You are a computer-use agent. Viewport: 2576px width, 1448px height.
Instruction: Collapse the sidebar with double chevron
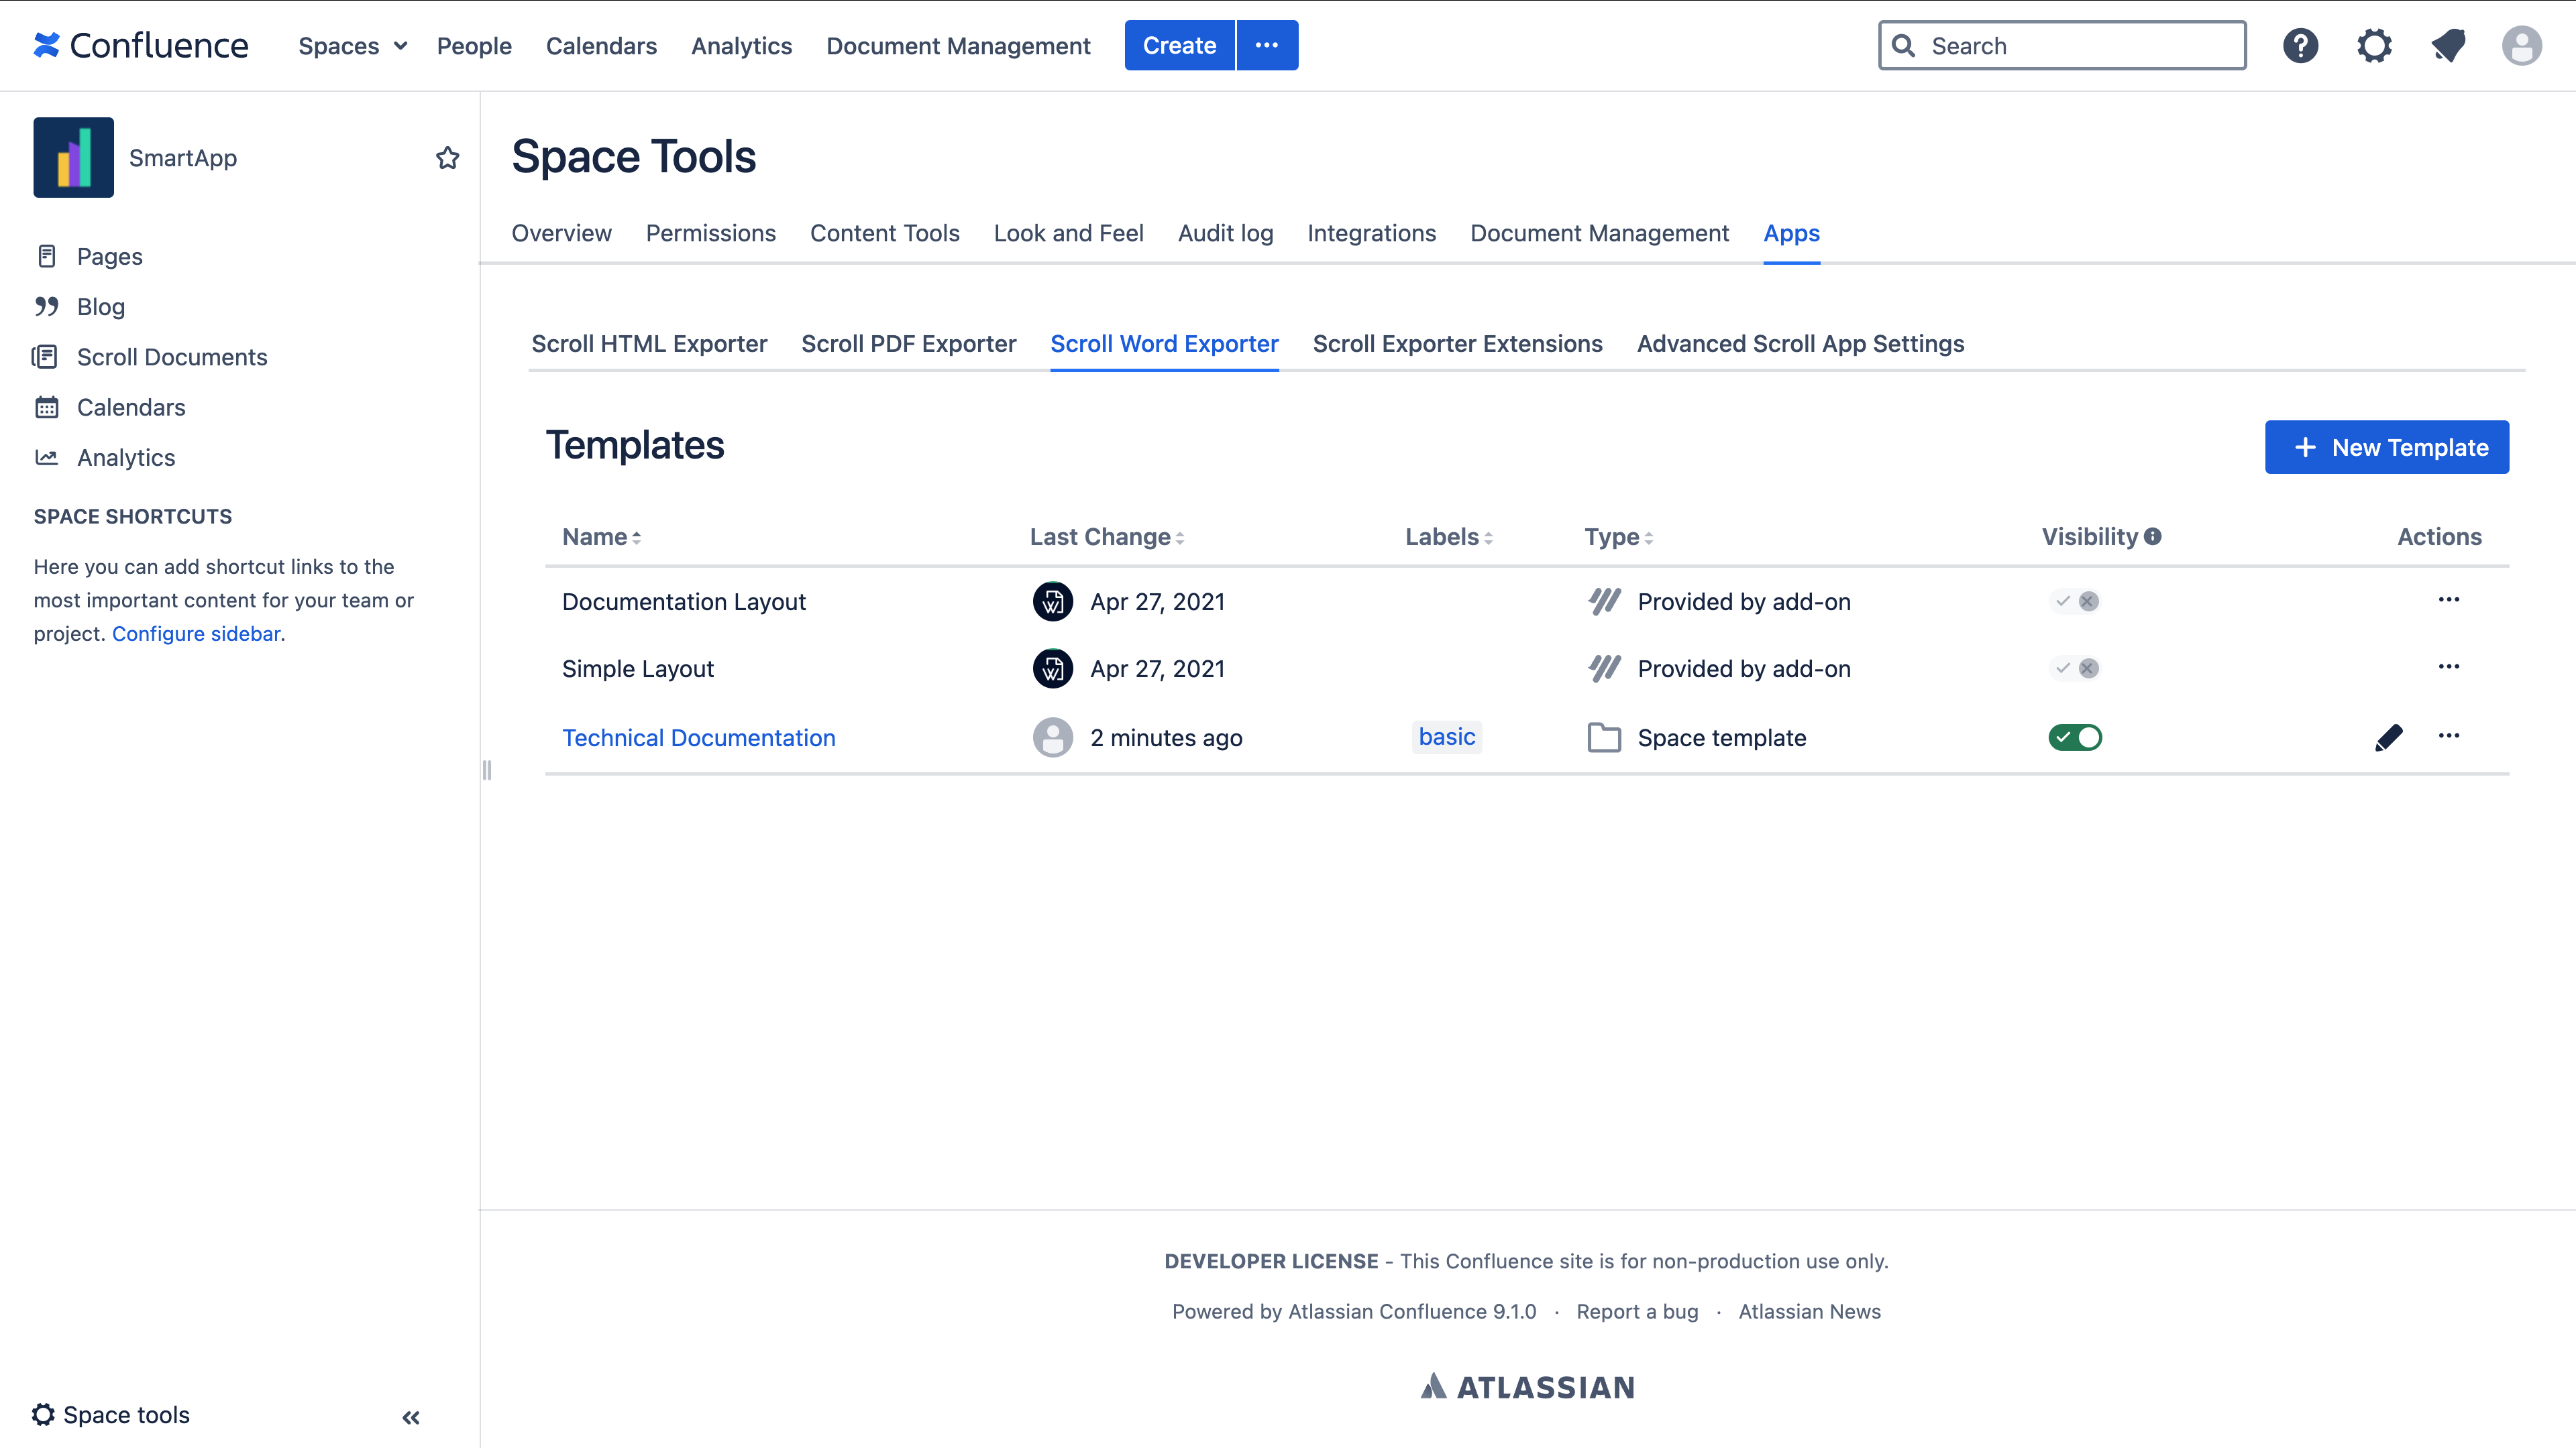point(411,1417)
